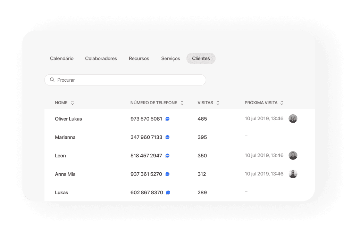Screen dimensions: 360x238
Task: Click the upward sort arrow on NOME
Action: click(72, 101)
